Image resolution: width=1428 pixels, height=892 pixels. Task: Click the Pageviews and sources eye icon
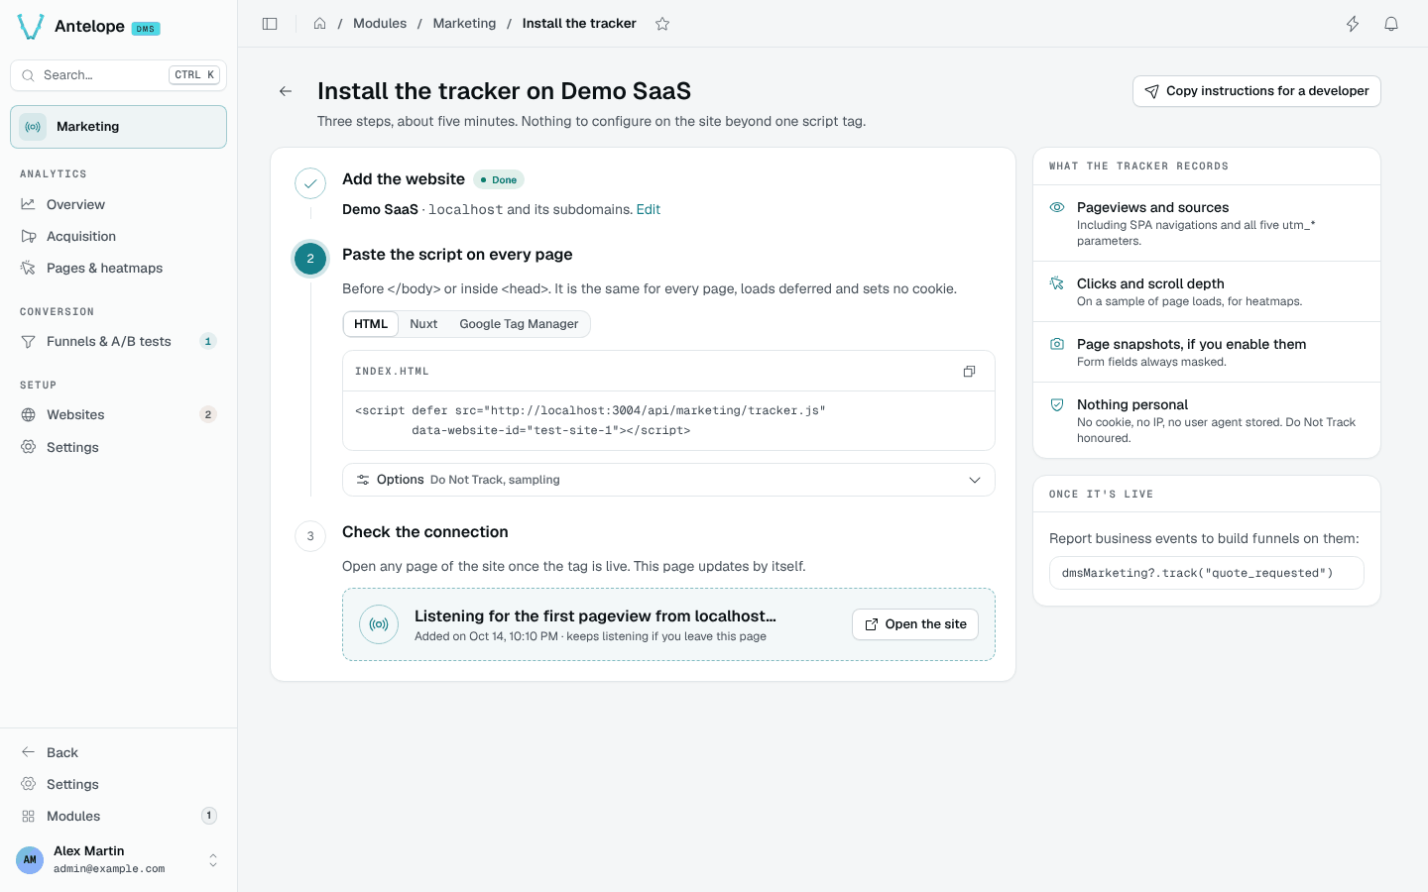1057,208
